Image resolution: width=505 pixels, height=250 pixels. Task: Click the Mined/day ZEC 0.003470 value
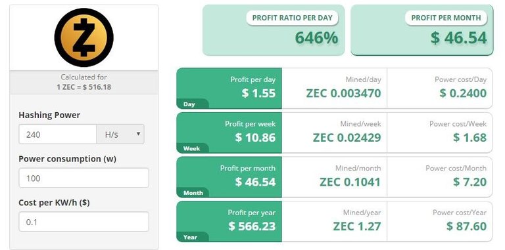pos(343,93)
